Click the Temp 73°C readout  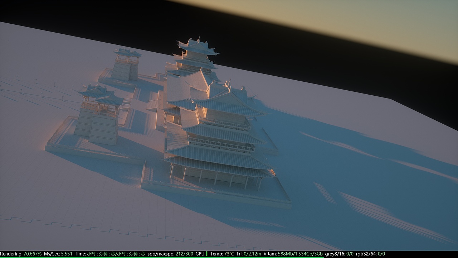pyautogui.click(x=222, y=254)
